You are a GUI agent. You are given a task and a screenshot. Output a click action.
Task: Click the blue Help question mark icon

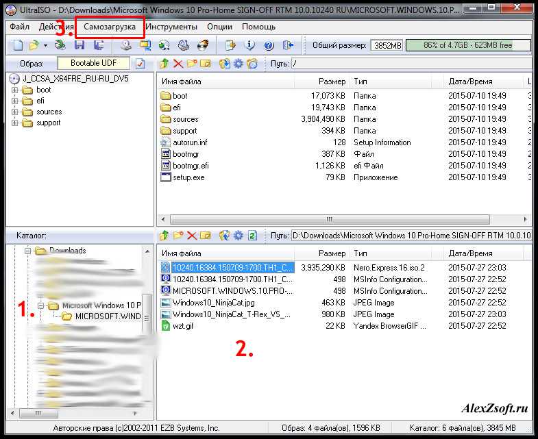pos(269,45)
